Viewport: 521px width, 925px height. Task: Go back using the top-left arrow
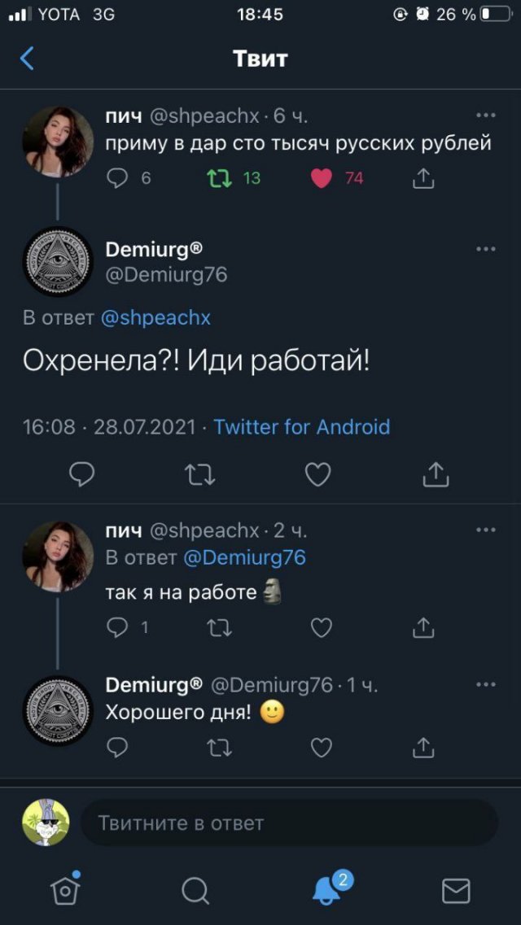pos(28,59)
